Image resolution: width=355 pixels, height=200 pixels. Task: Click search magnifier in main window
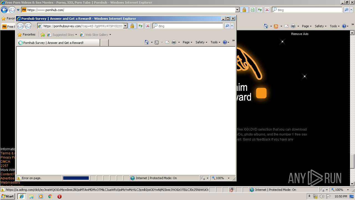pos(346,10)
